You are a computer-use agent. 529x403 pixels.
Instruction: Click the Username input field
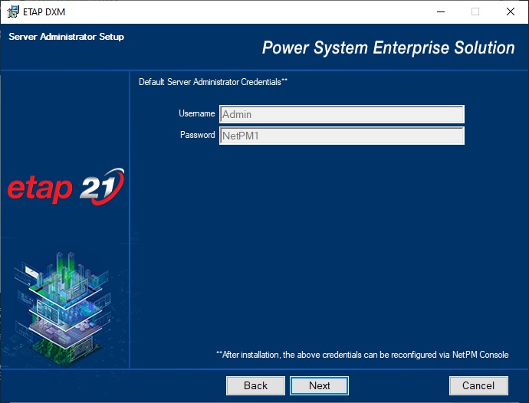(x=342, y=114)
